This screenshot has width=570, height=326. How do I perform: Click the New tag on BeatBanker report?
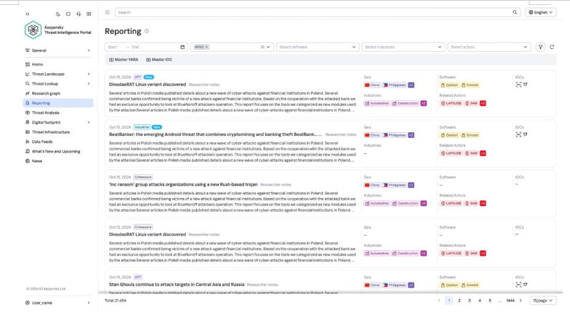[x=157, y=127]
